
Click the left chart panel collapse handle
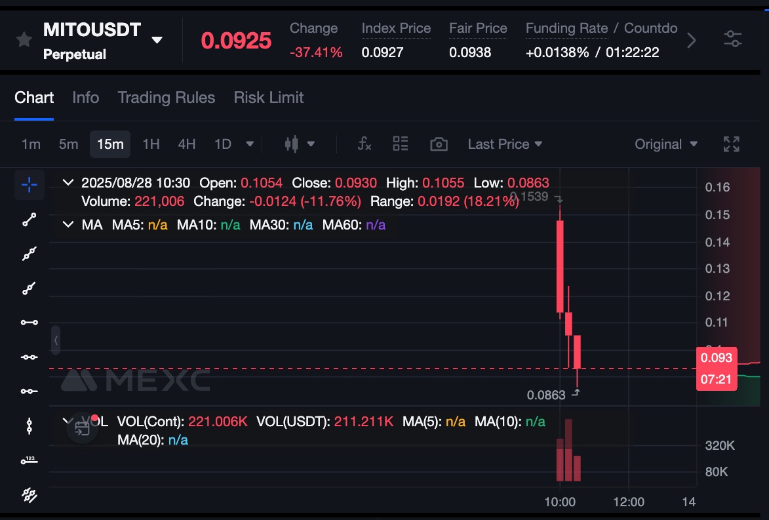click(56, 340)
